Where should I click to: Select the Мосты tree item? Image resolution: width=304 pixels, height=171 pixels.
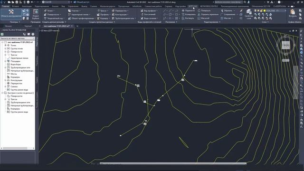tap(14, 74)
